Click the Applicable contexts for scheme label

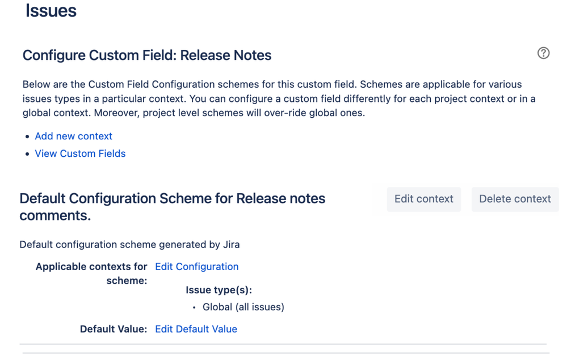pos(91,273)
